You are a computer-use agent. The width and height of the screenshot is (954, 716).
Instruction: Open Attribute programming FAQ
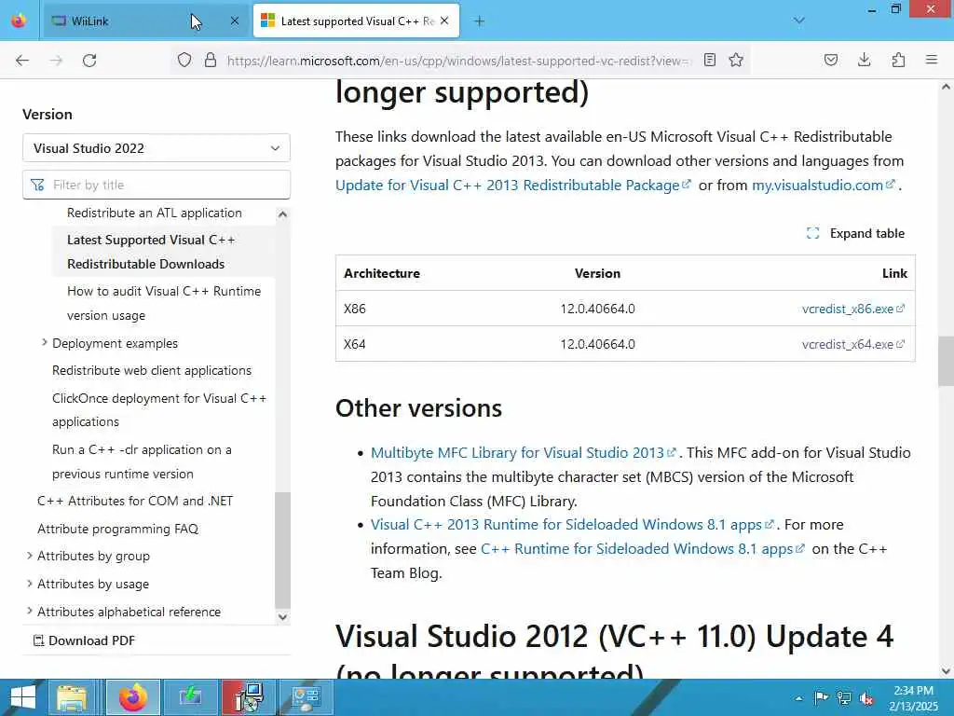118,529
